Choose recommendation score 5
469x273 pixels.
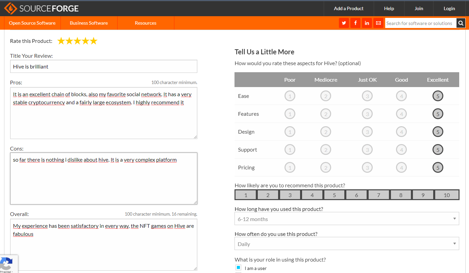coord(334,195)
